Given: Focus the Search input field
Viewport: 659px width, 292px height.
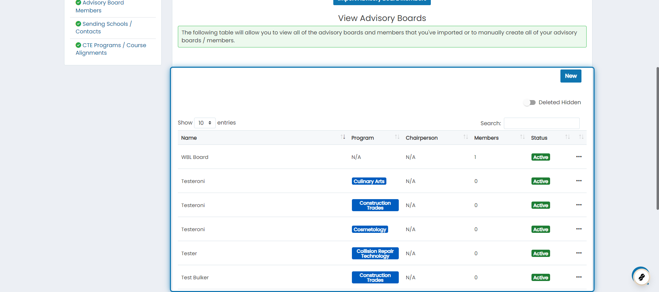Looking at the screenshot, I should 541,123.
